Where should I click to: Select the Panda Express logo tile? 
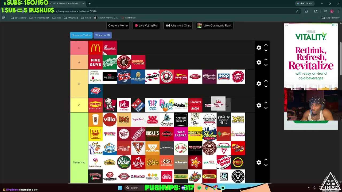pos(167,77)
